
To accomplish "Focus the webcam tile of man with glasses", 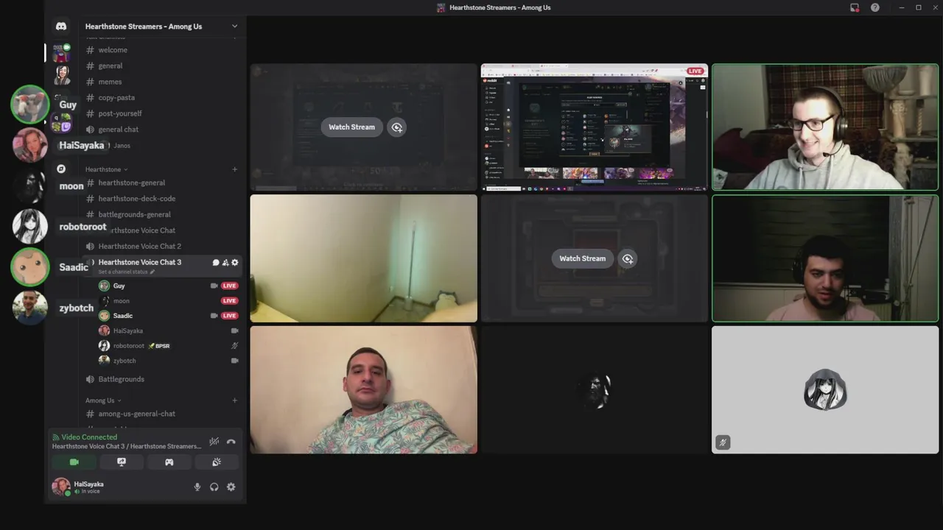I will point(825,127).
